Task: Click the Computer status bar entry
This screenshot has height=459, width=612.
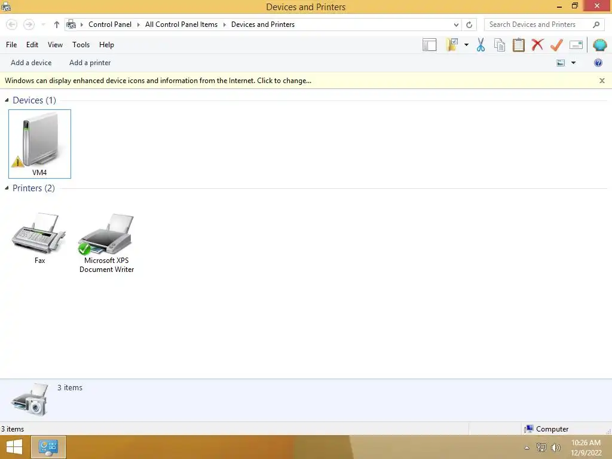Action: [546, 429]
